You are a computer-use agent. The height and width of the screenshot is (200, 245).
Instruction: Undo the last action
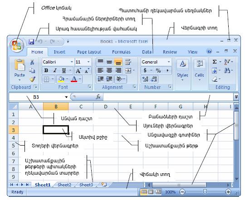point(40,42)
